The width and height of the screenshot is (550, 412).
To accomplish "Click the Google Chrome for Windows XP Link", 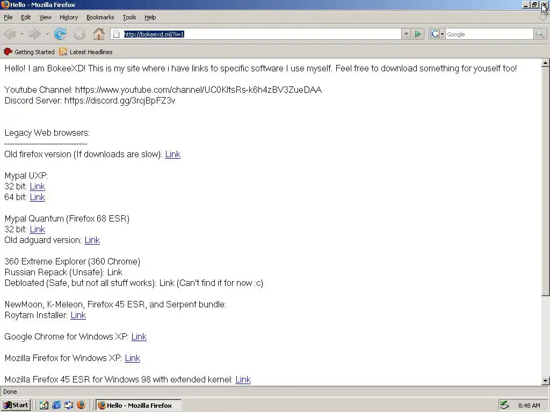I will [x=139, y=336].
